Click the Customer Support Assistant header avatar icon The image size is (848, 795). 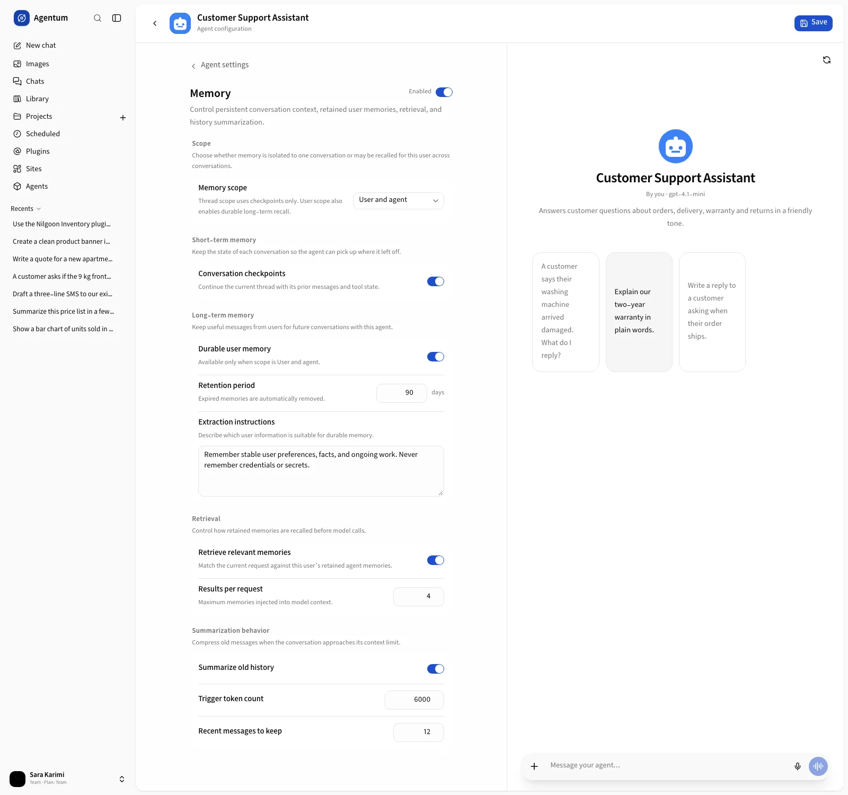[180, 23]
